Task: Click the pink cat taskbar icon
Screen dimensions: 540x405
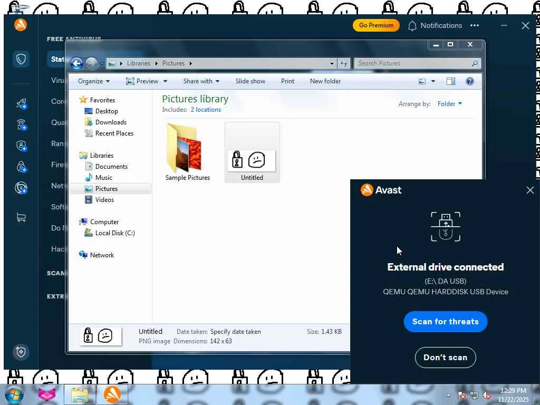Action: coord(47,394)
